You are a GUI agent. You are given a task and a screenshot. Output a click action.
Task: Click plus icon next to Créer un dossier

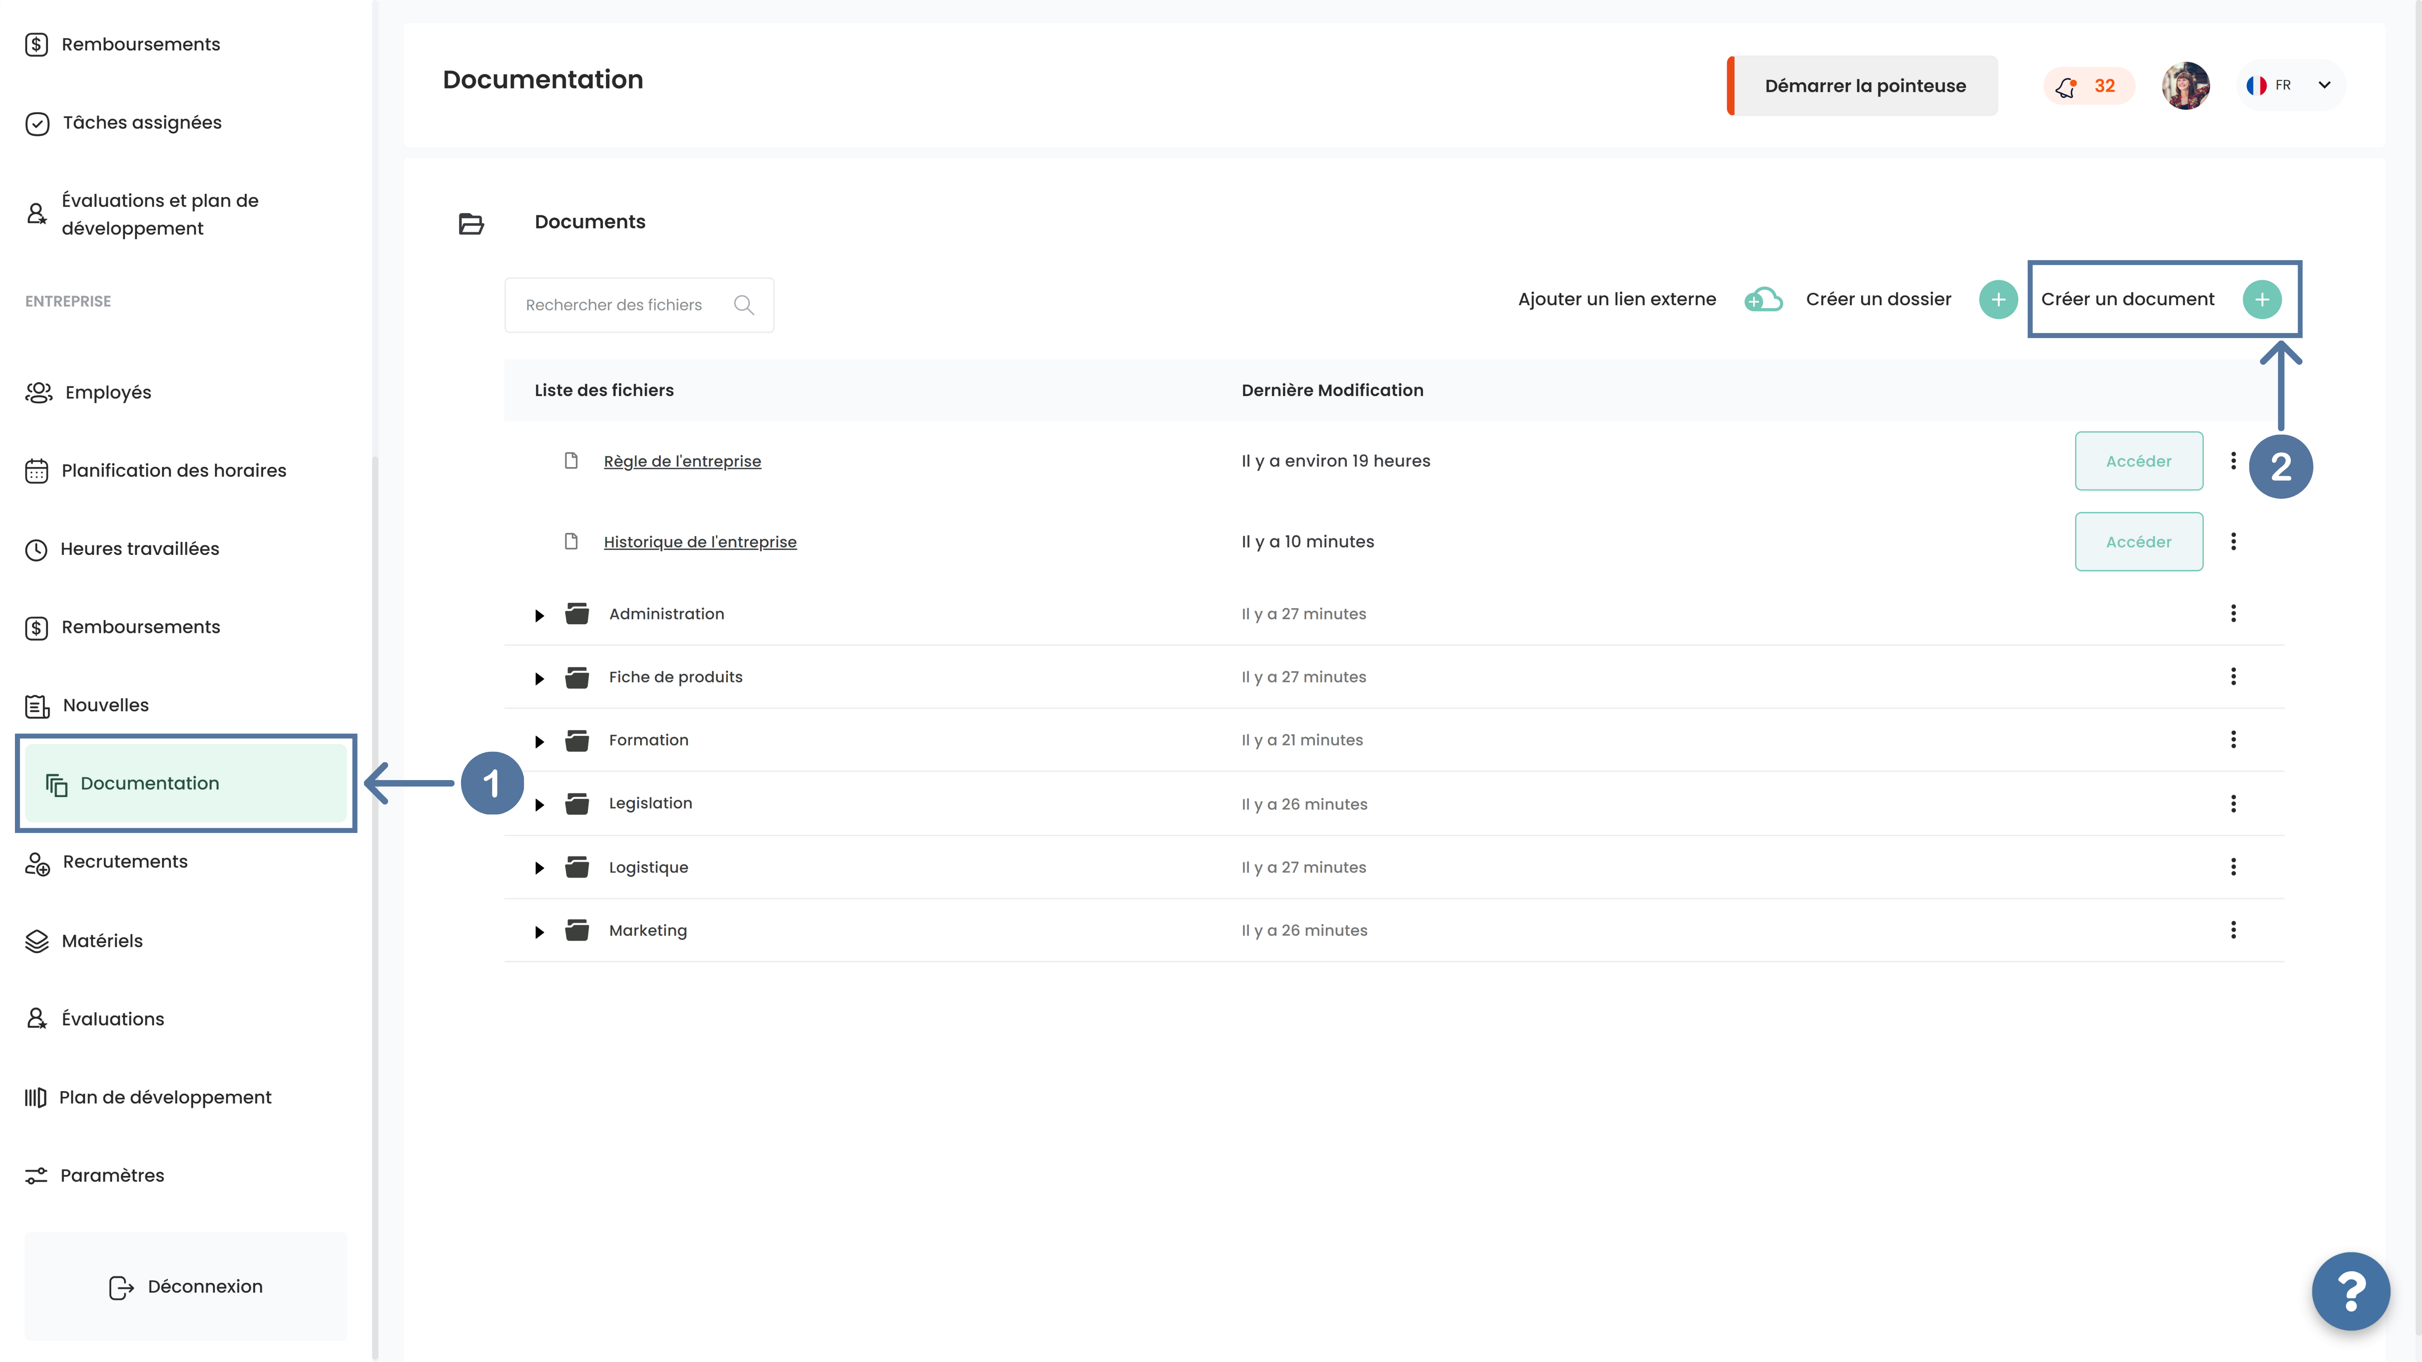1998,300
